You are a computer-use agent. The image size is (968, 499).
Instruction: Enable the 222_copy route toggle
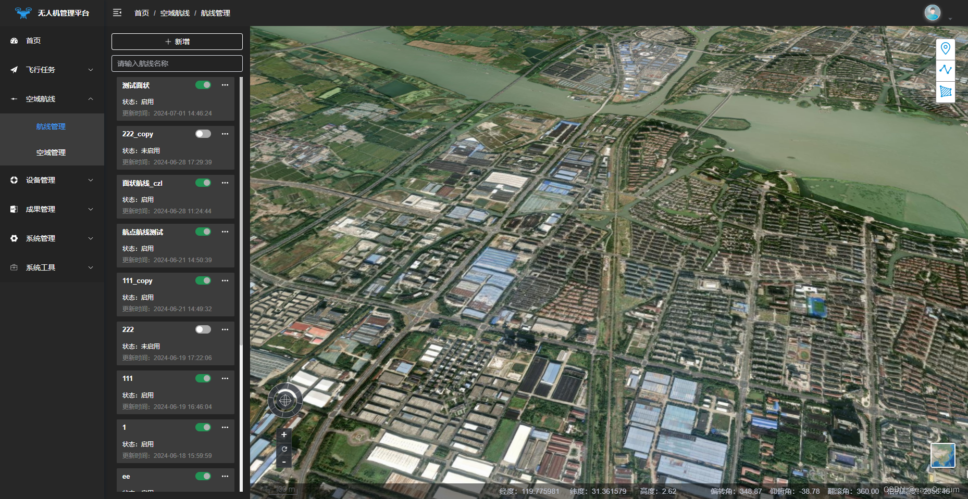click(203, 134)
